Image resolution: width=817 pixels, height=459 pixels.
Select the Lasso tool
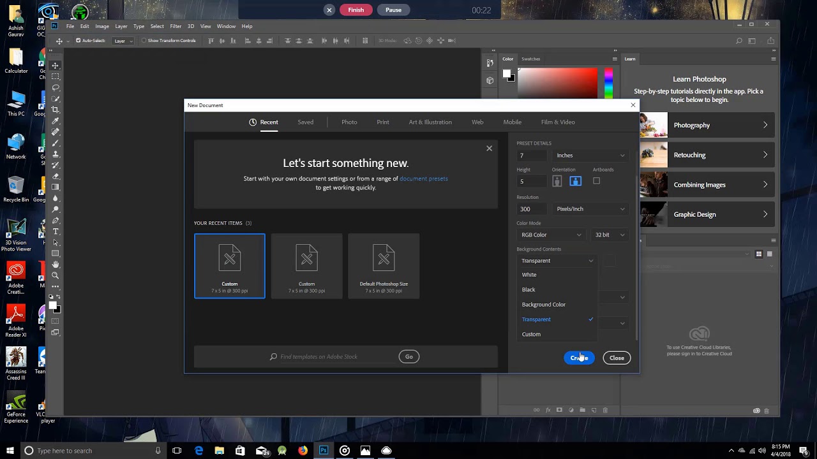click(x=56, y=87)
